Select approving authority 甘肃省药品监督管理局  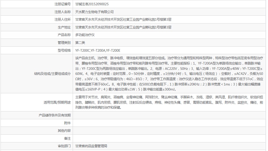(91, 146)
